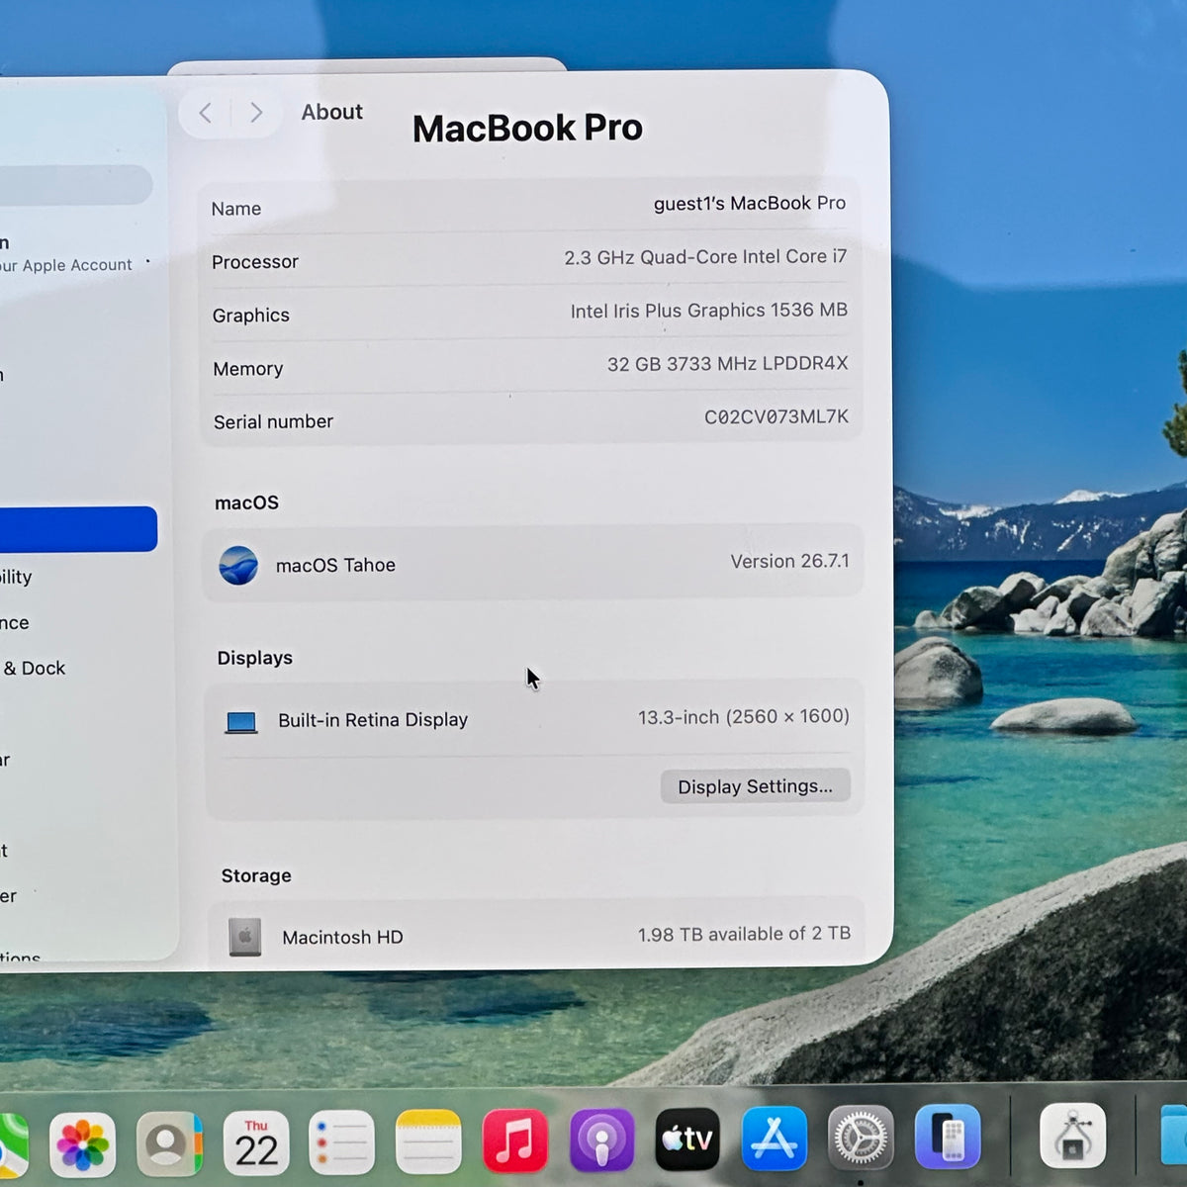Open the Apple TV app in the Dock
1187x1187 pixels.
[687, 1140]
